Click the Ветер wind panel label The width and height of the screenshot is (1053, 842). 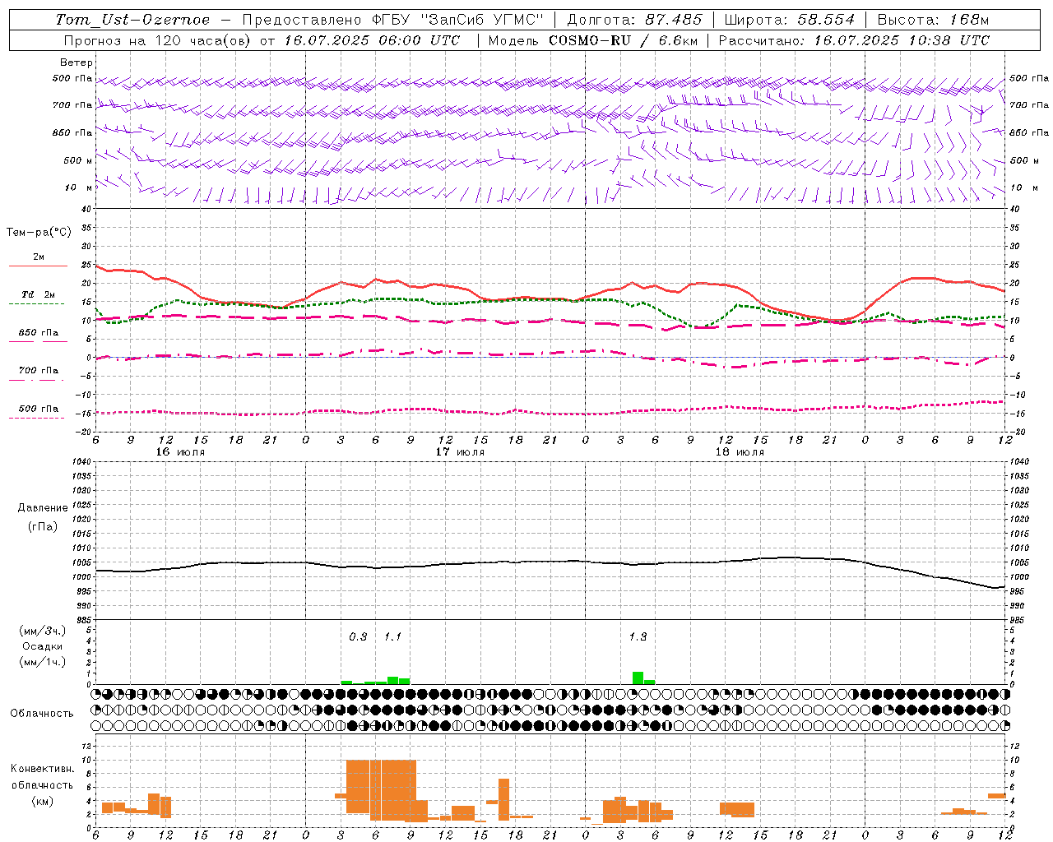(77, 62)
